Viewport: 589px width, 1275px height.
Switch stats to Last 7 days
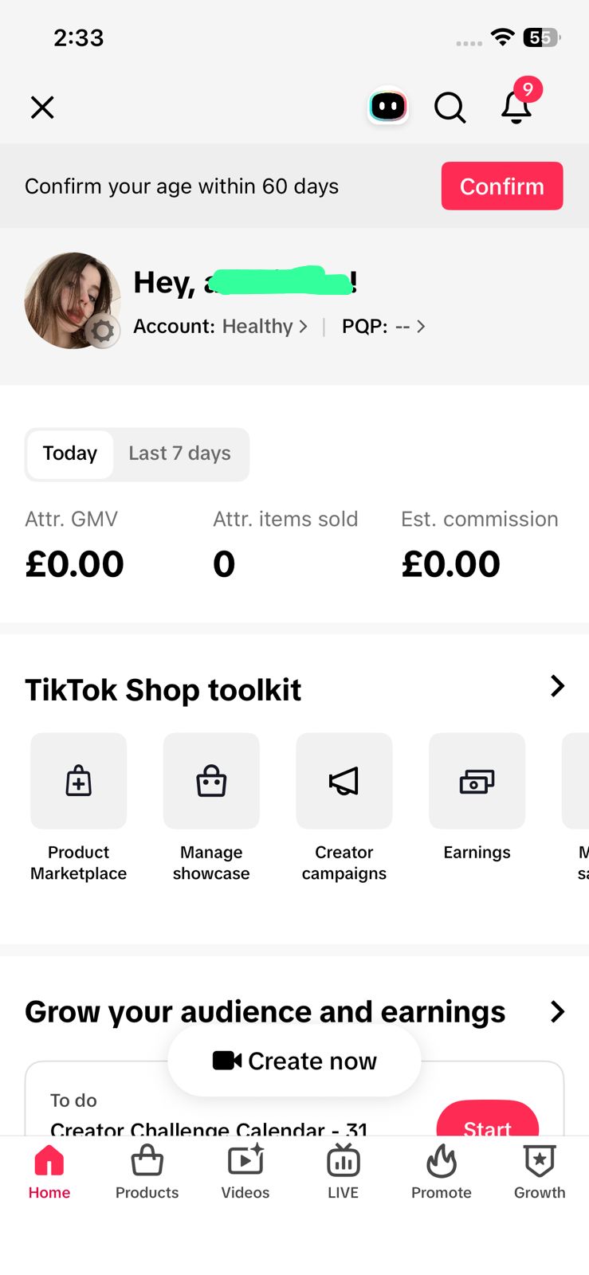pyautogui.click(x=180, y=453)
